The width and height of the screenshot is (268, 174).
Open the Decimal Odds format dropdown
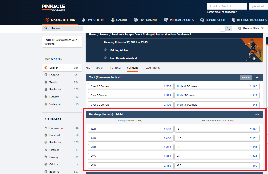pyautogui.click(x=253, y=28)
